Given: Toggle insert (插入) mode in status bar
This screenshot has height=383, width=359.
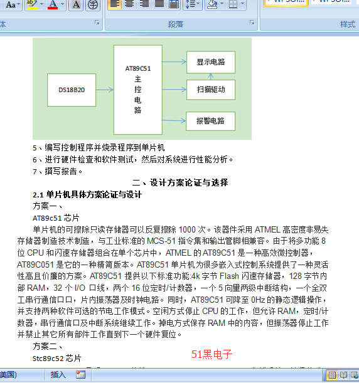Looking at the screenshot, I should [58, 375].
